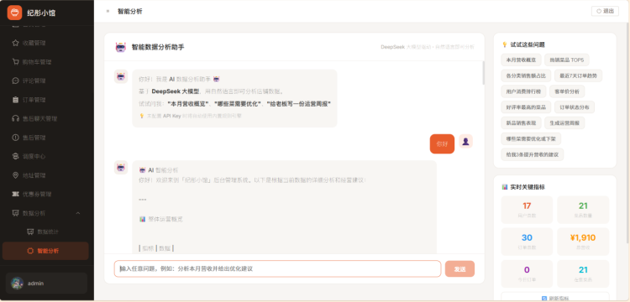Pick the 客单价分析 suggestion chip
The height and width of the screenshot is (302, 630).
point(567,91)
